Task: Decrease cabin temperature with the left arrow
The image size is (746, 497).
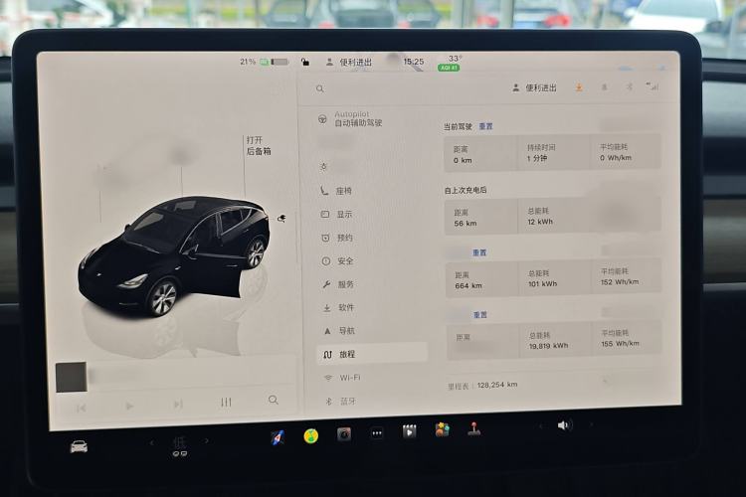Action: [x=152, y=442]
